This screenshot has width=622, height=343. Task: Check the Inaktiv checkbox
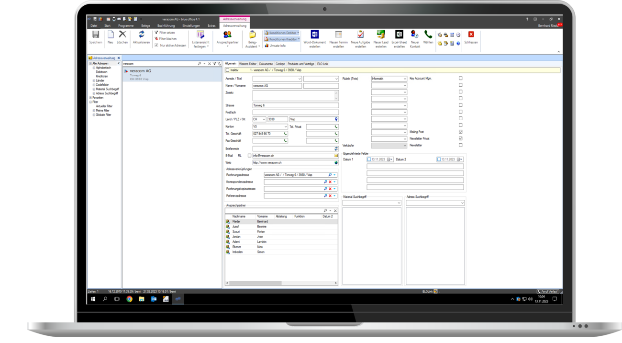pyautogui.click(x=227, y=70)
